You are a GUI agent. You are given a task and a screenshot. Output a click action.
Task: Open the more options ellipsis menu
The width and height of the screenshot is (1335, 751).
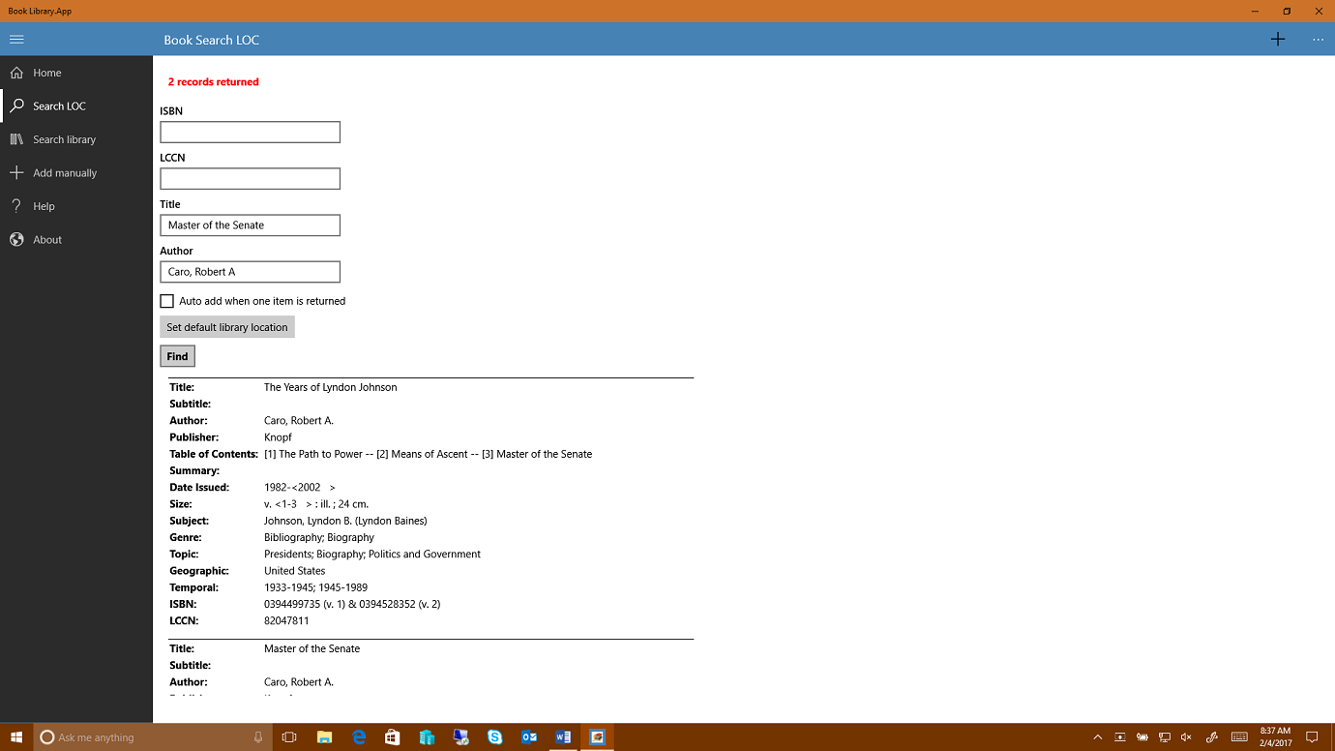pos(1318,40)
